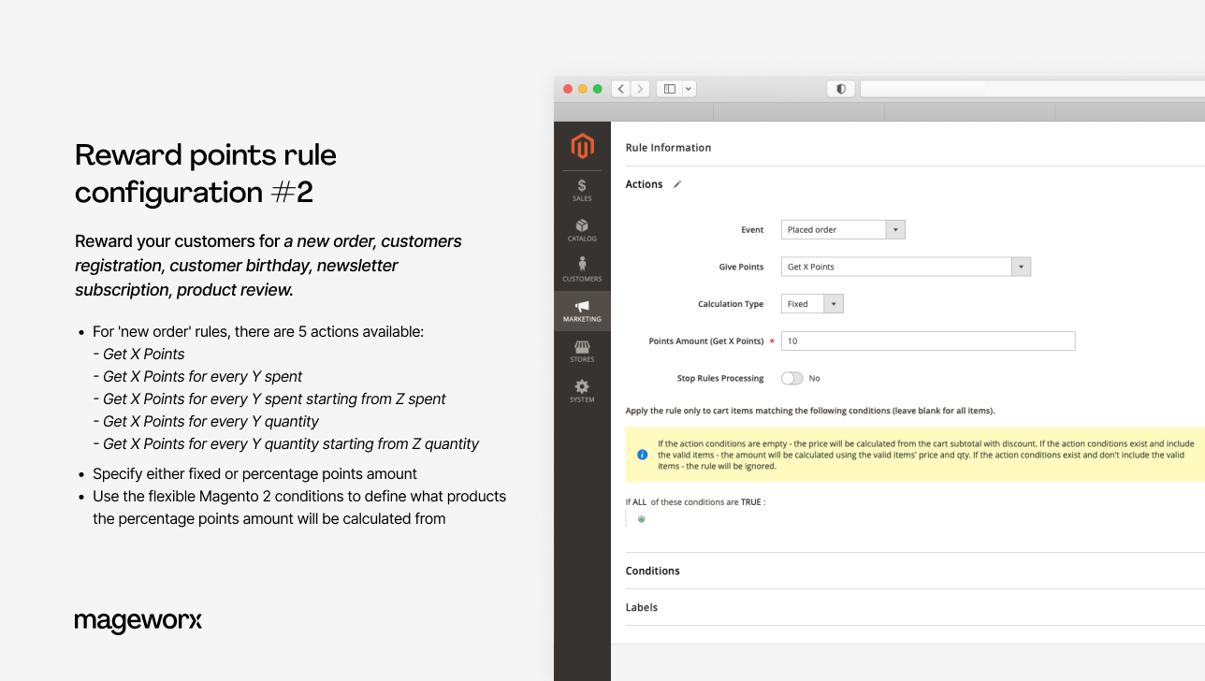This screenshot has height=681, width=1205.
Task: Open System settings via gear icon
Action: click(x=582, y=390)
